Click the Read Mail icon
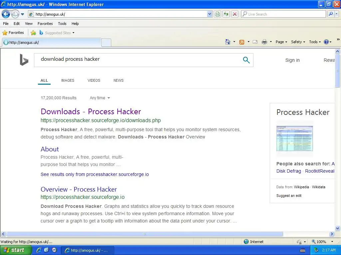This screenshot has height=255, width=341. click(x=255, y=42)
